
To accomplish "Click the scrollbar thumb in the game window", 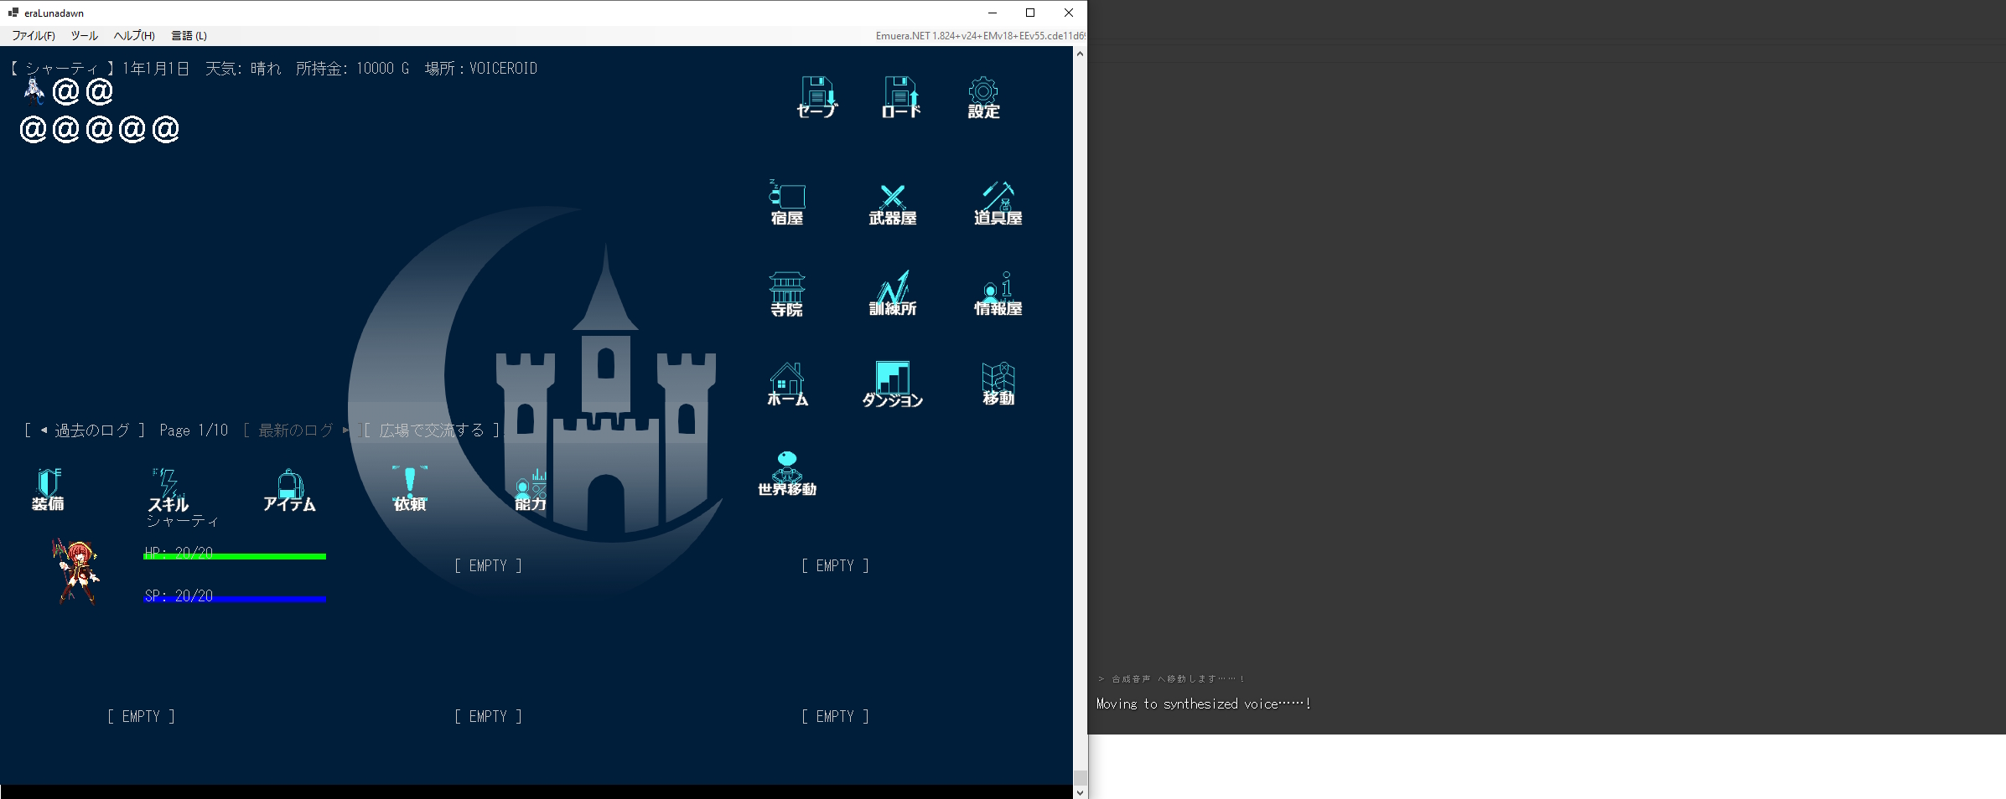I will tap(1080, 777).
